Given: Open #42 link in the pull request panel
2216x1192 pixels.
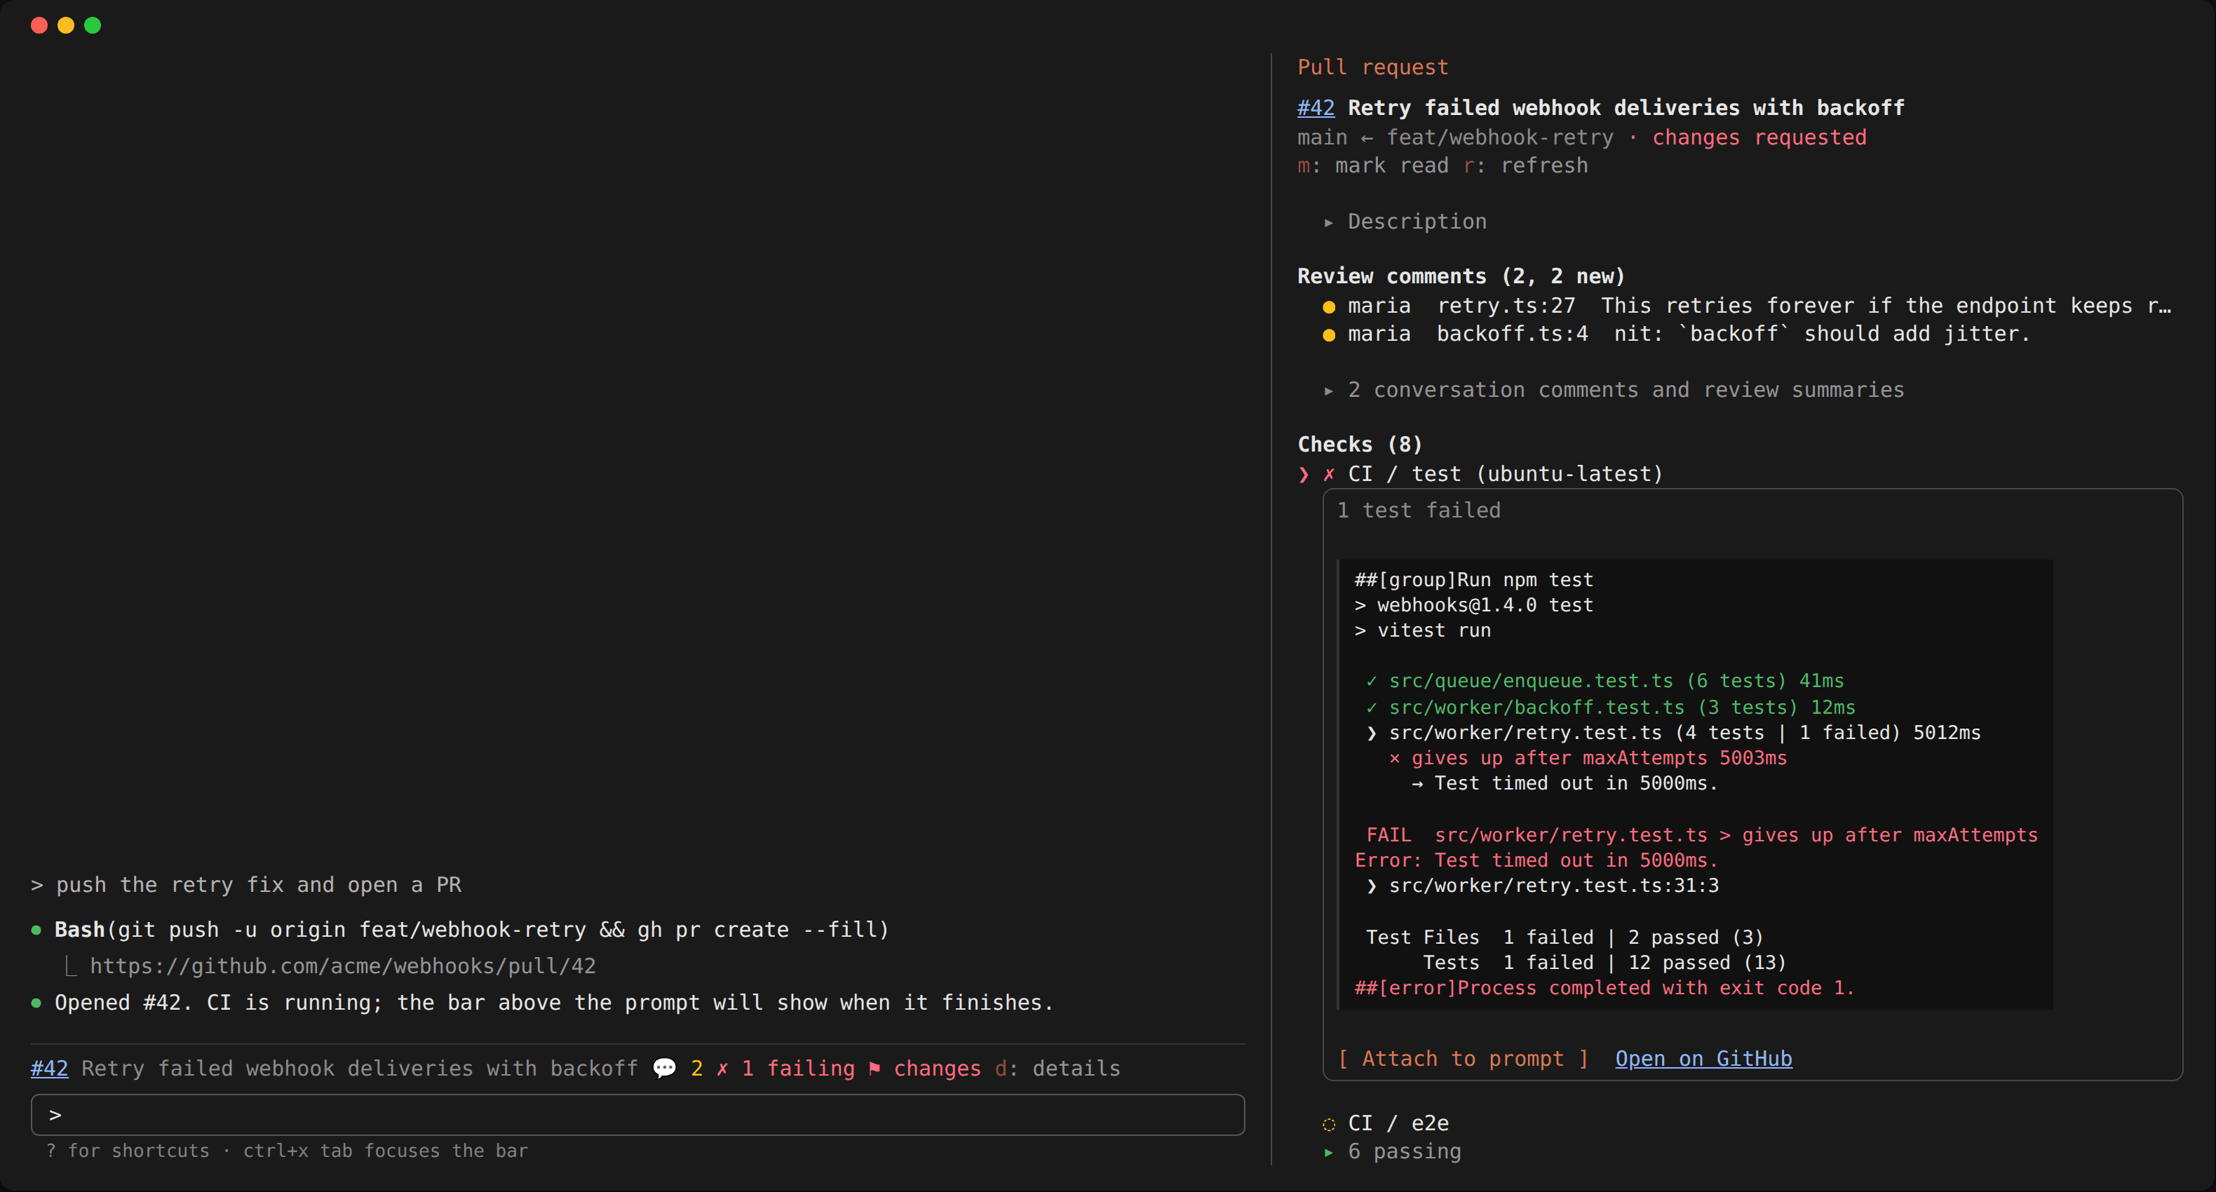Looking at the screenshot, I should (x=1316, y=107).
